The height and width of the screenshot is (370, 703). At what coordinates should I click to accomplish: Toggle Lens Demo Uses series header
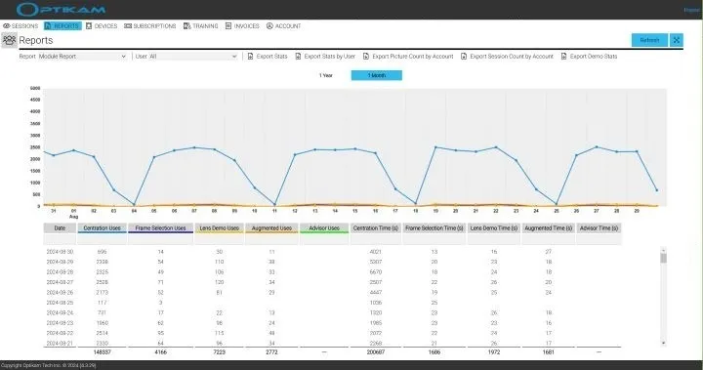[x=220, y=228]
